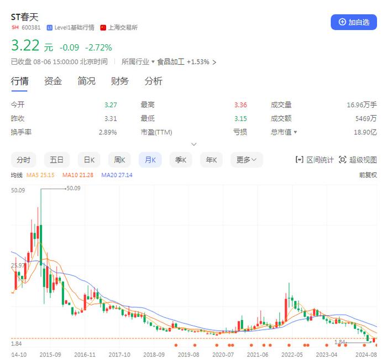
Task: Toggle the 前复权 adjustment setting
Action: tap(368, 175)
